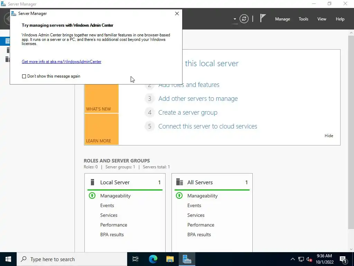Click Add roles and features

(x=189, y=85)
